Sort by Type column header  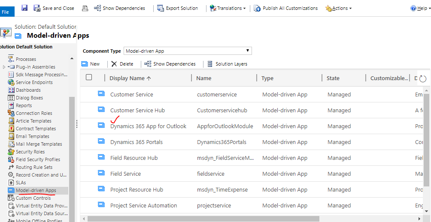tap(267, 78)
